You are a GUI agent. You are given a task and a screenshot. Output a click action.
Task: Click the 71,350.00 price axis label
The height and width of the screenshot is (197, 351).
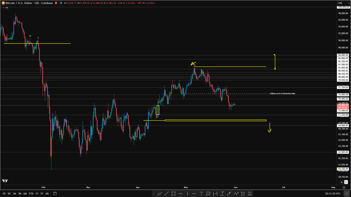tap(343, 115)
